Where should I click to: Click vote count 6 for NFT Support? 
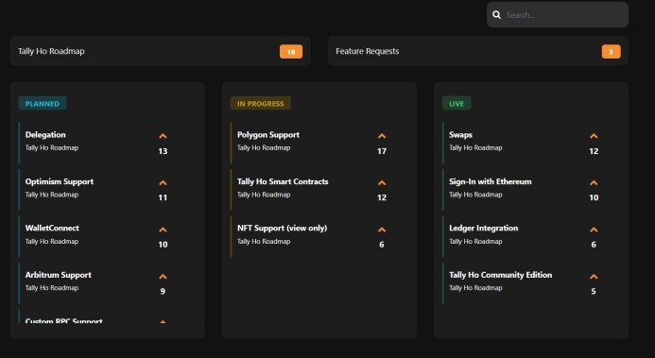point(382,245)
